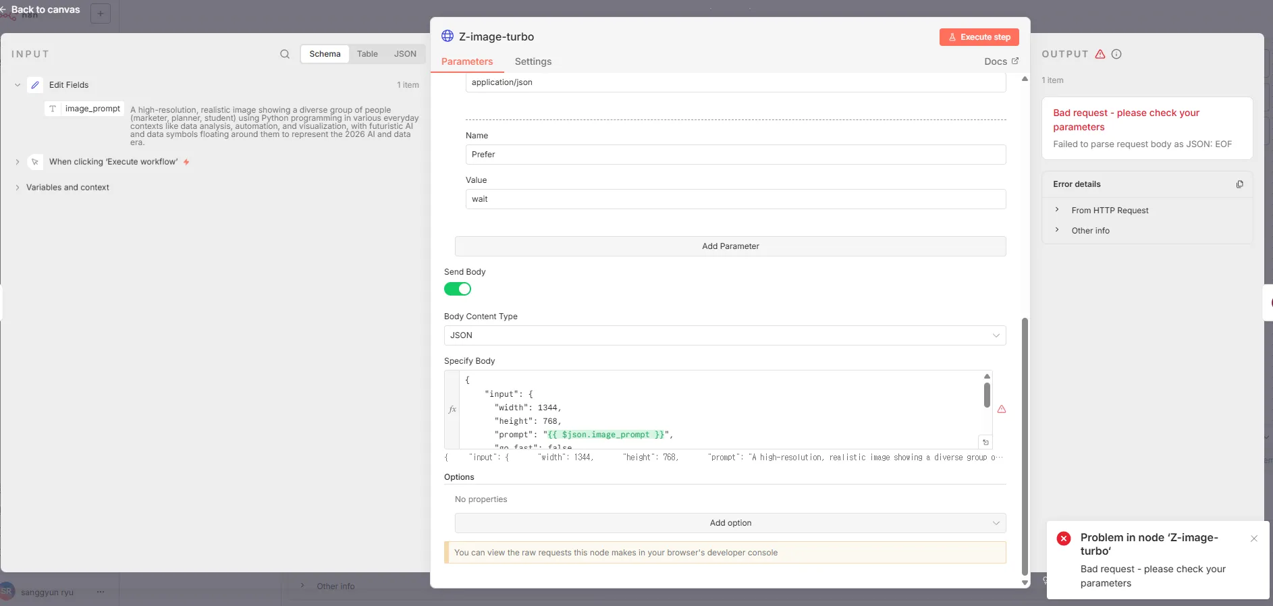
Task: Expand From HTTP Request error details
Action: [1057, 210]
